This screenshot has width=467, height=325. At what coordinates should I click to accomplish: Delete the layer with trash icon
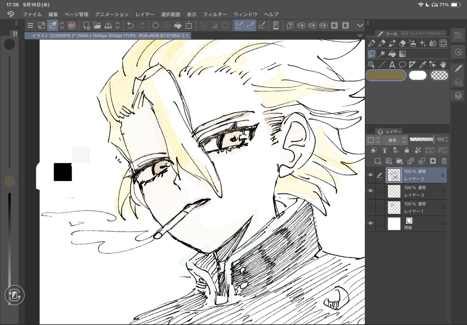pos(444,161)
